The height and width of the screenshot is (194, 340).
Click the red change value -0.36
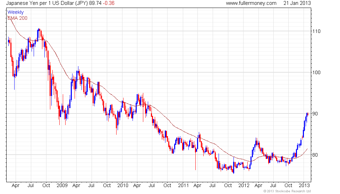[109, 3]
